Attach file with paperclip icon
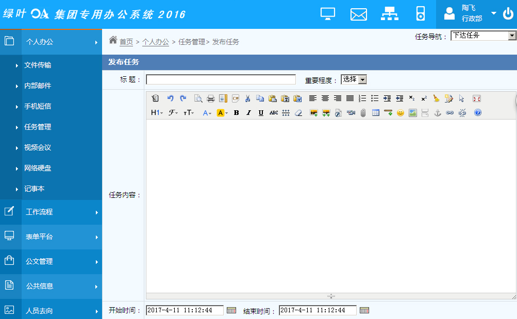This screenshot has width=517, height=319. 363,113
